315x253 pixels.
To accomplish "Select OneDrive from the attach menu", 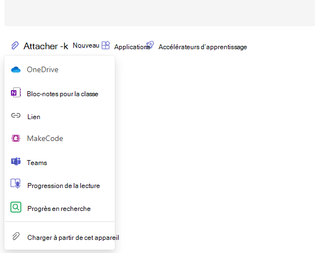I will click(x=43, y=70).
